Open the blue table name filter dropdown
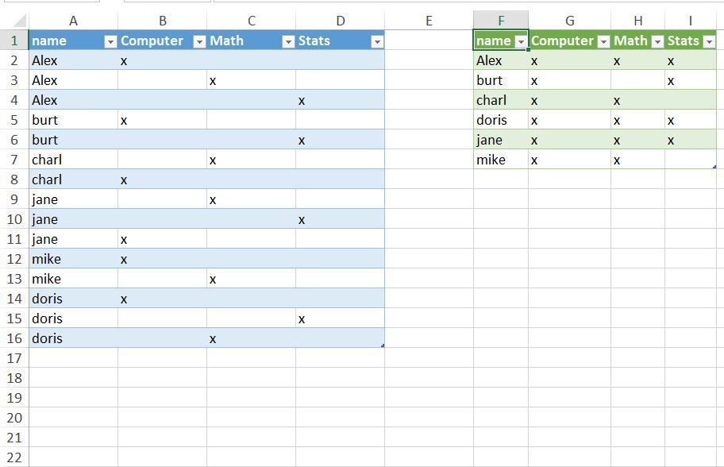 110,42
